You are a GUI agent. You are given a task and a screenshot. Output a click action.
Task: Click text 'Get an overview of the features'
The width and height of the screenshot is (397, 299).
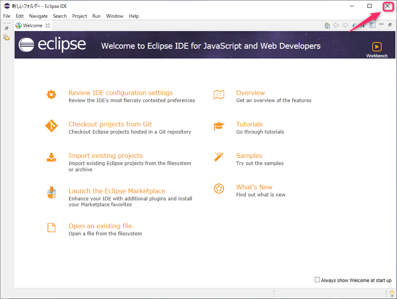tap(274, 101)
